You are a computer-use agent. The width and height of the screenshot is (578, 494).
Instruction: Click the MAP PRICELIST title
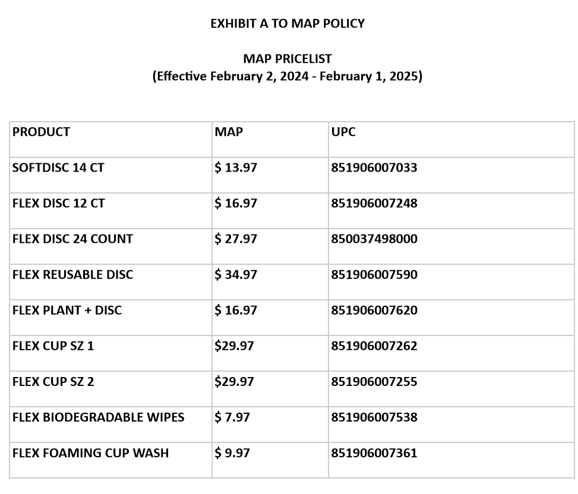[288, 59]
